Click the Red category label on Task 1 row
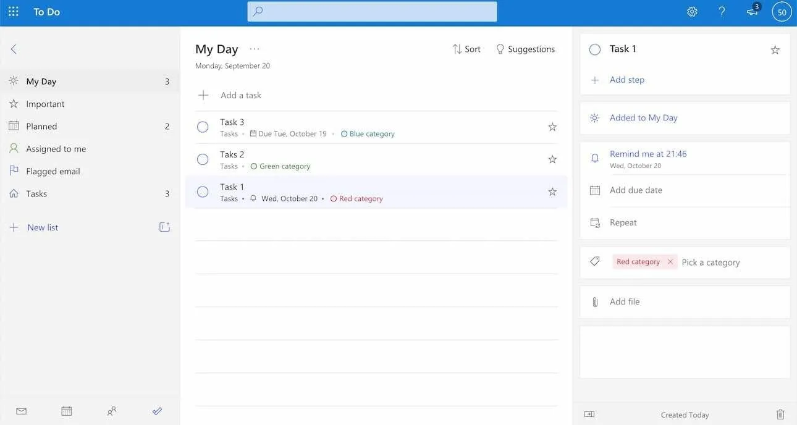The image size is (797, 425). click(x=356, y=198)
